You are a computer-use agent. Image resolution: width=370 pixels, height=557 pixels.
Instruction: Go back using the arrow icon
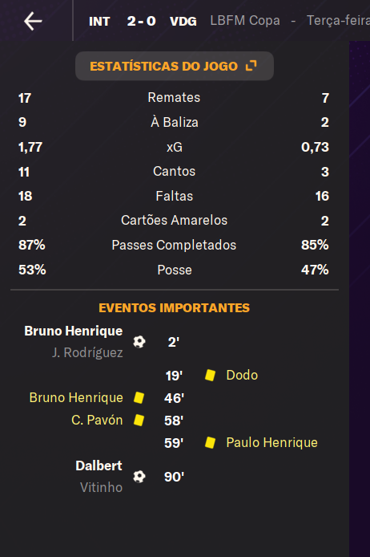click(x=33, y=21)
